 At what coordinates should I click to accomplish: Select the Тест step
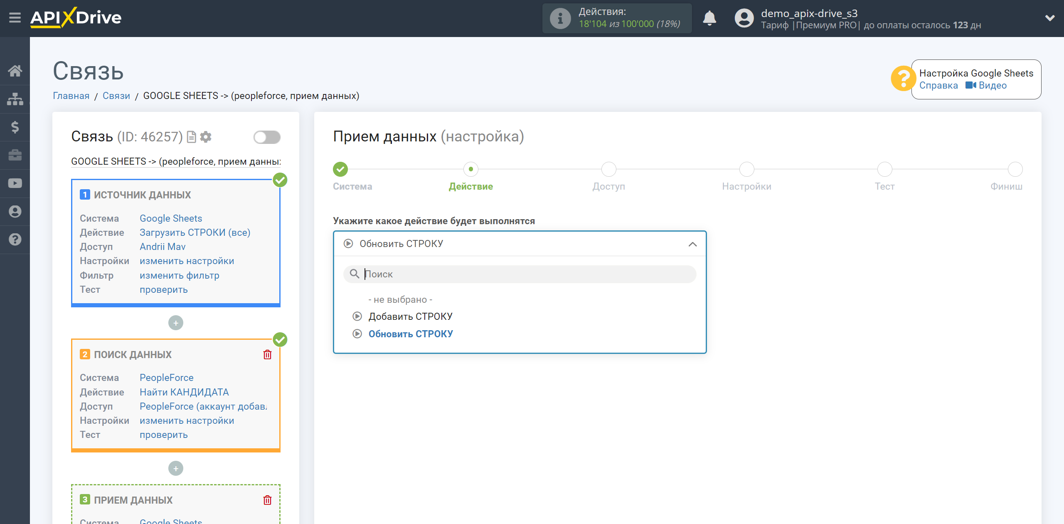(x=885, y=169)
